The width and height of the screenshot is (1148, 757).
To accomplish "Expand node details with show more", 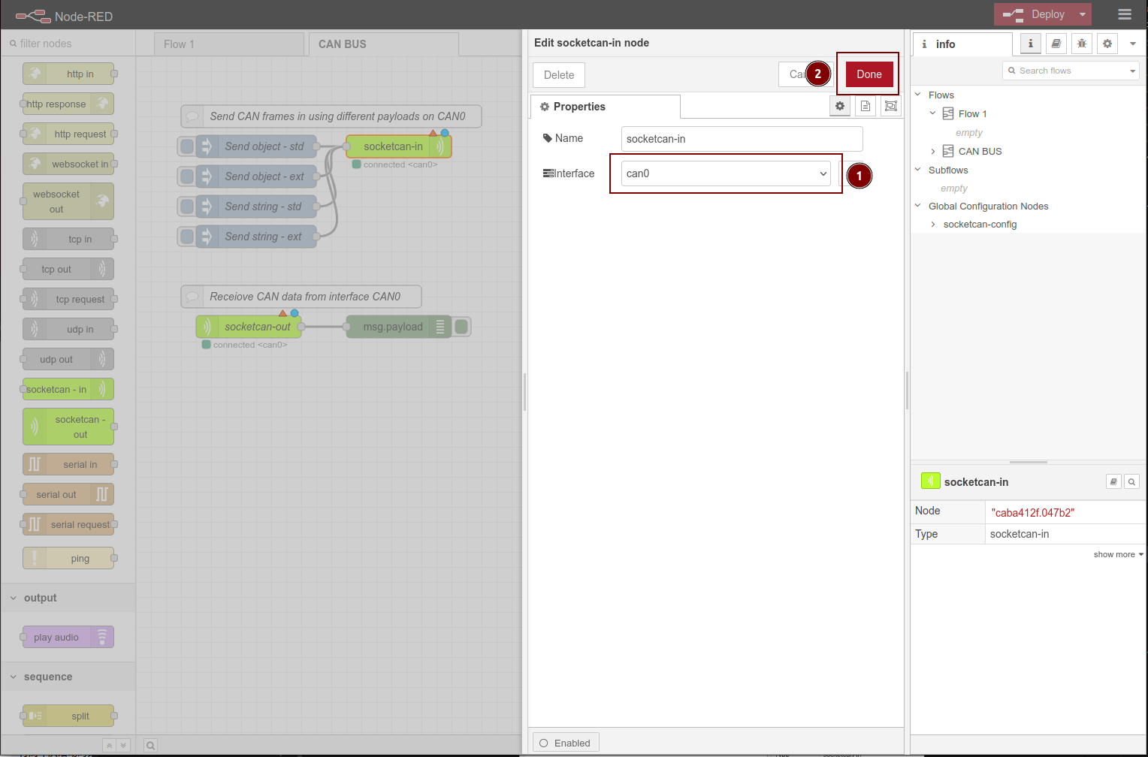I will point(1118,554).
